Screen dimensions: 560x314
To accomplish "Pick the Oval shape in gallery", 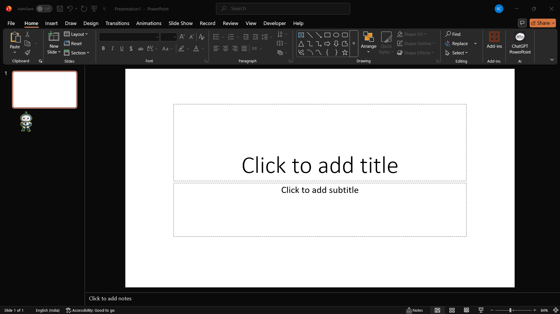I will click(x=336, y=35).
